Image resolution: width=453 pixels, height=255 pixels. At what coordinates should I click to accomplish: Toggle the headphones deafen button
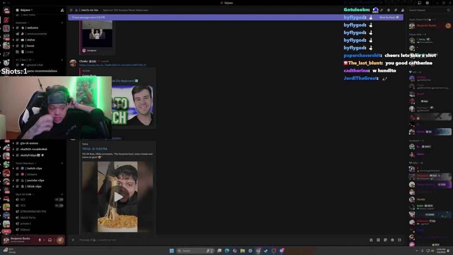click(50, 240)
